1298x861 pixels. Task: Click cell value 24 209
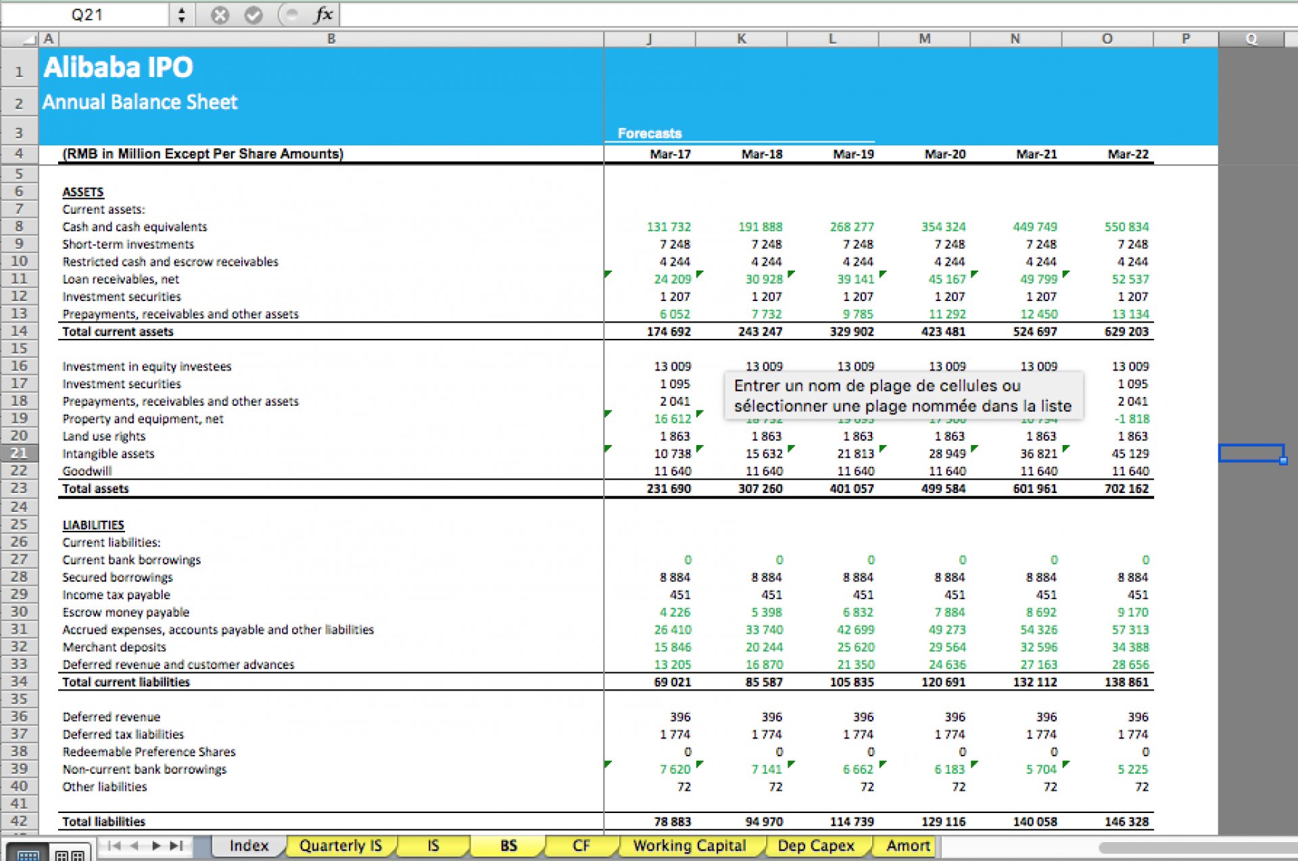tap(672, 279)
